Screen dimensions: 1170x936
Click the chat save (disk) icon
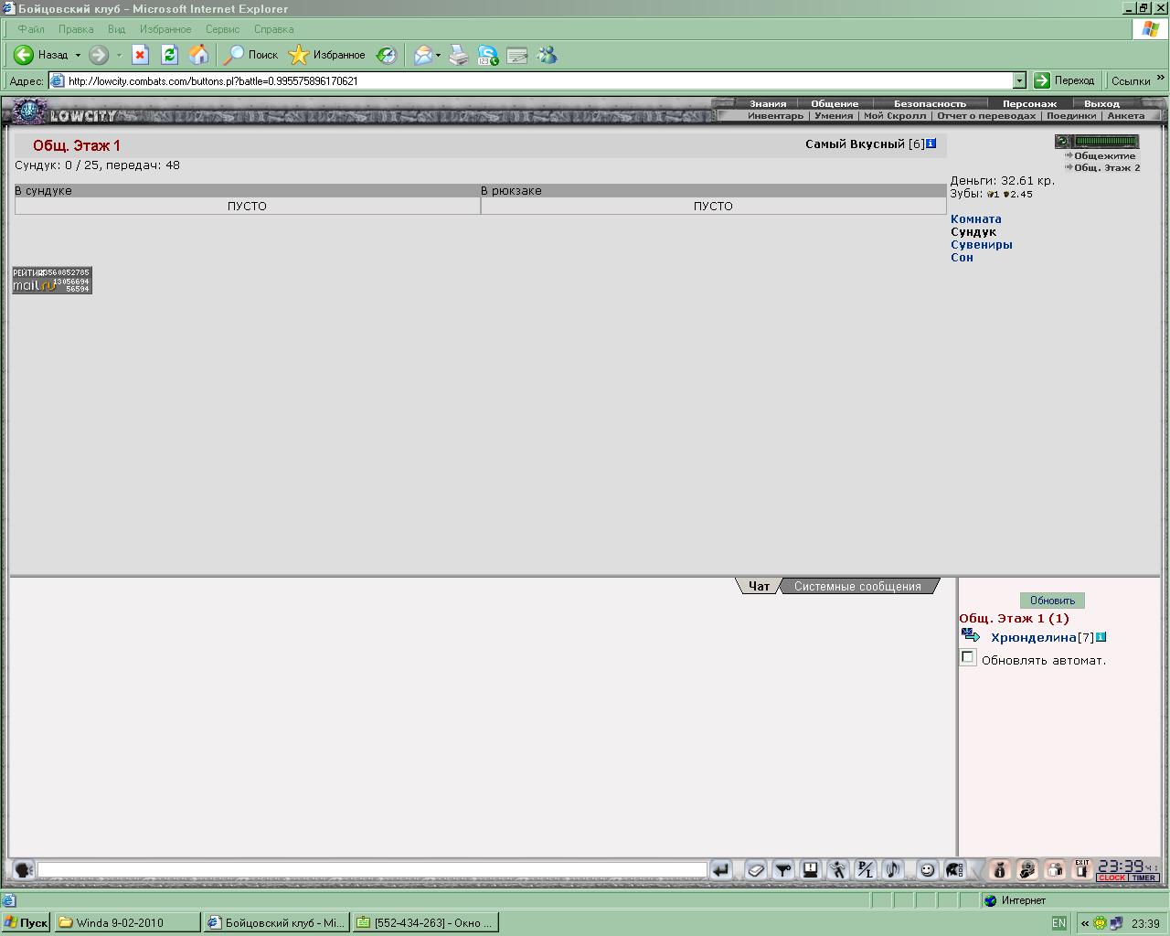pyautogui.click(x=810, y=870)
